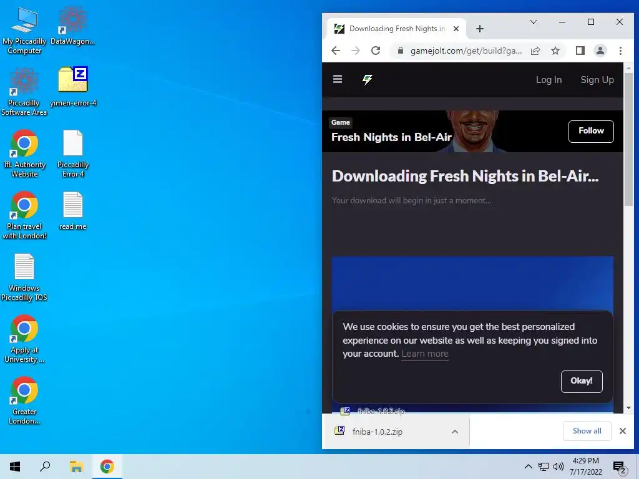Click Chrome icon in the taskbar
Viewport: 639px width, 479px height.
point(107,467)
